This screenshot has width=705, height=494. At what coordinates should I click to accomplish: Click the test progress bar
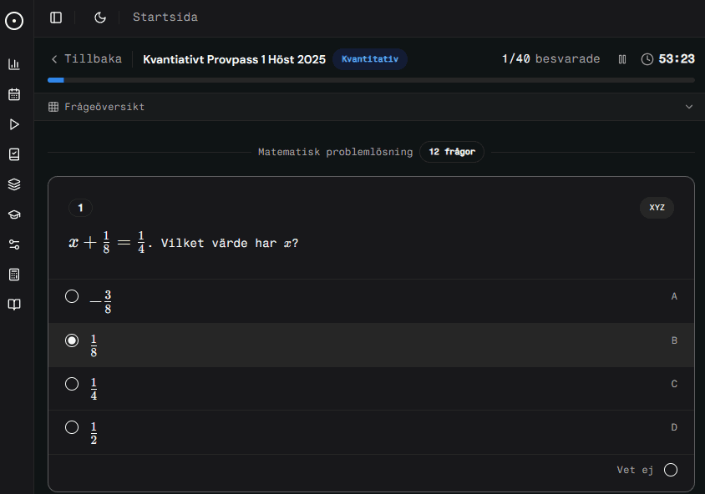(371, 80)
